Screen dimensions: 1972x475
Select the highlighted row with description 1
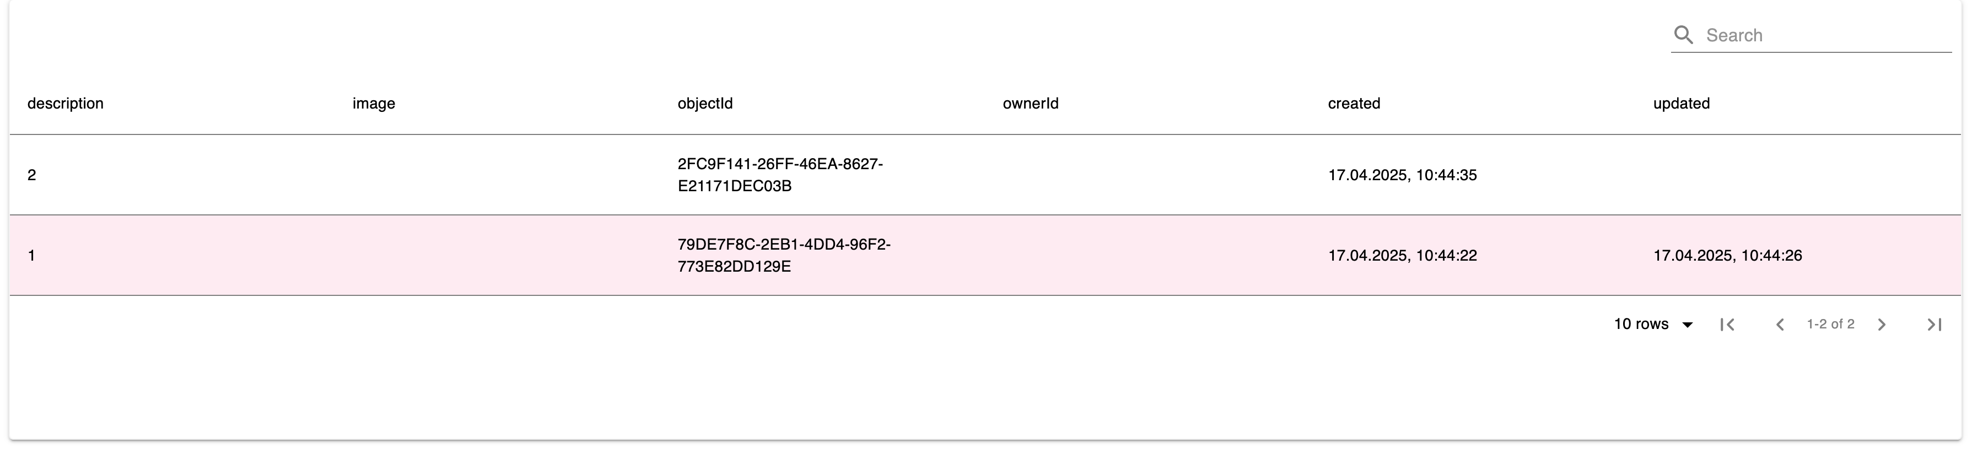(x=986, y=256)
